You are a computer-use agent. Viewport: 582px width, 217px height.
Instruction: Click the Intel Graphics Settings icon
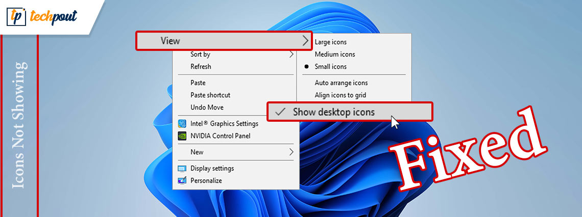182,123
